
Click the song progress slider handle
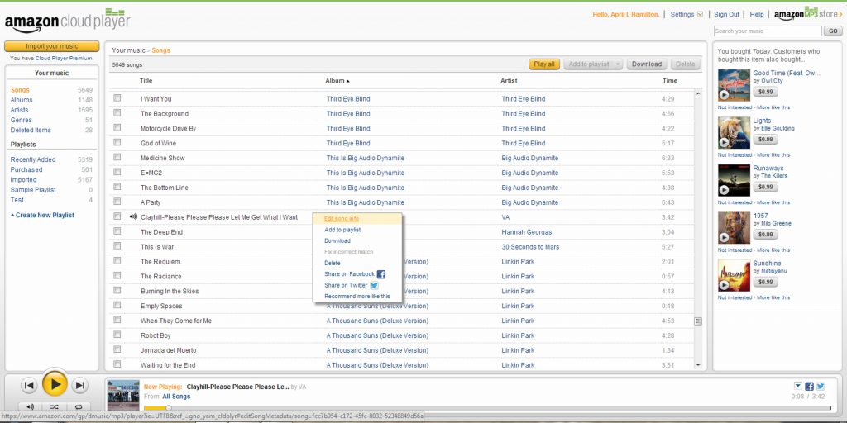click(x=168, y=408)
